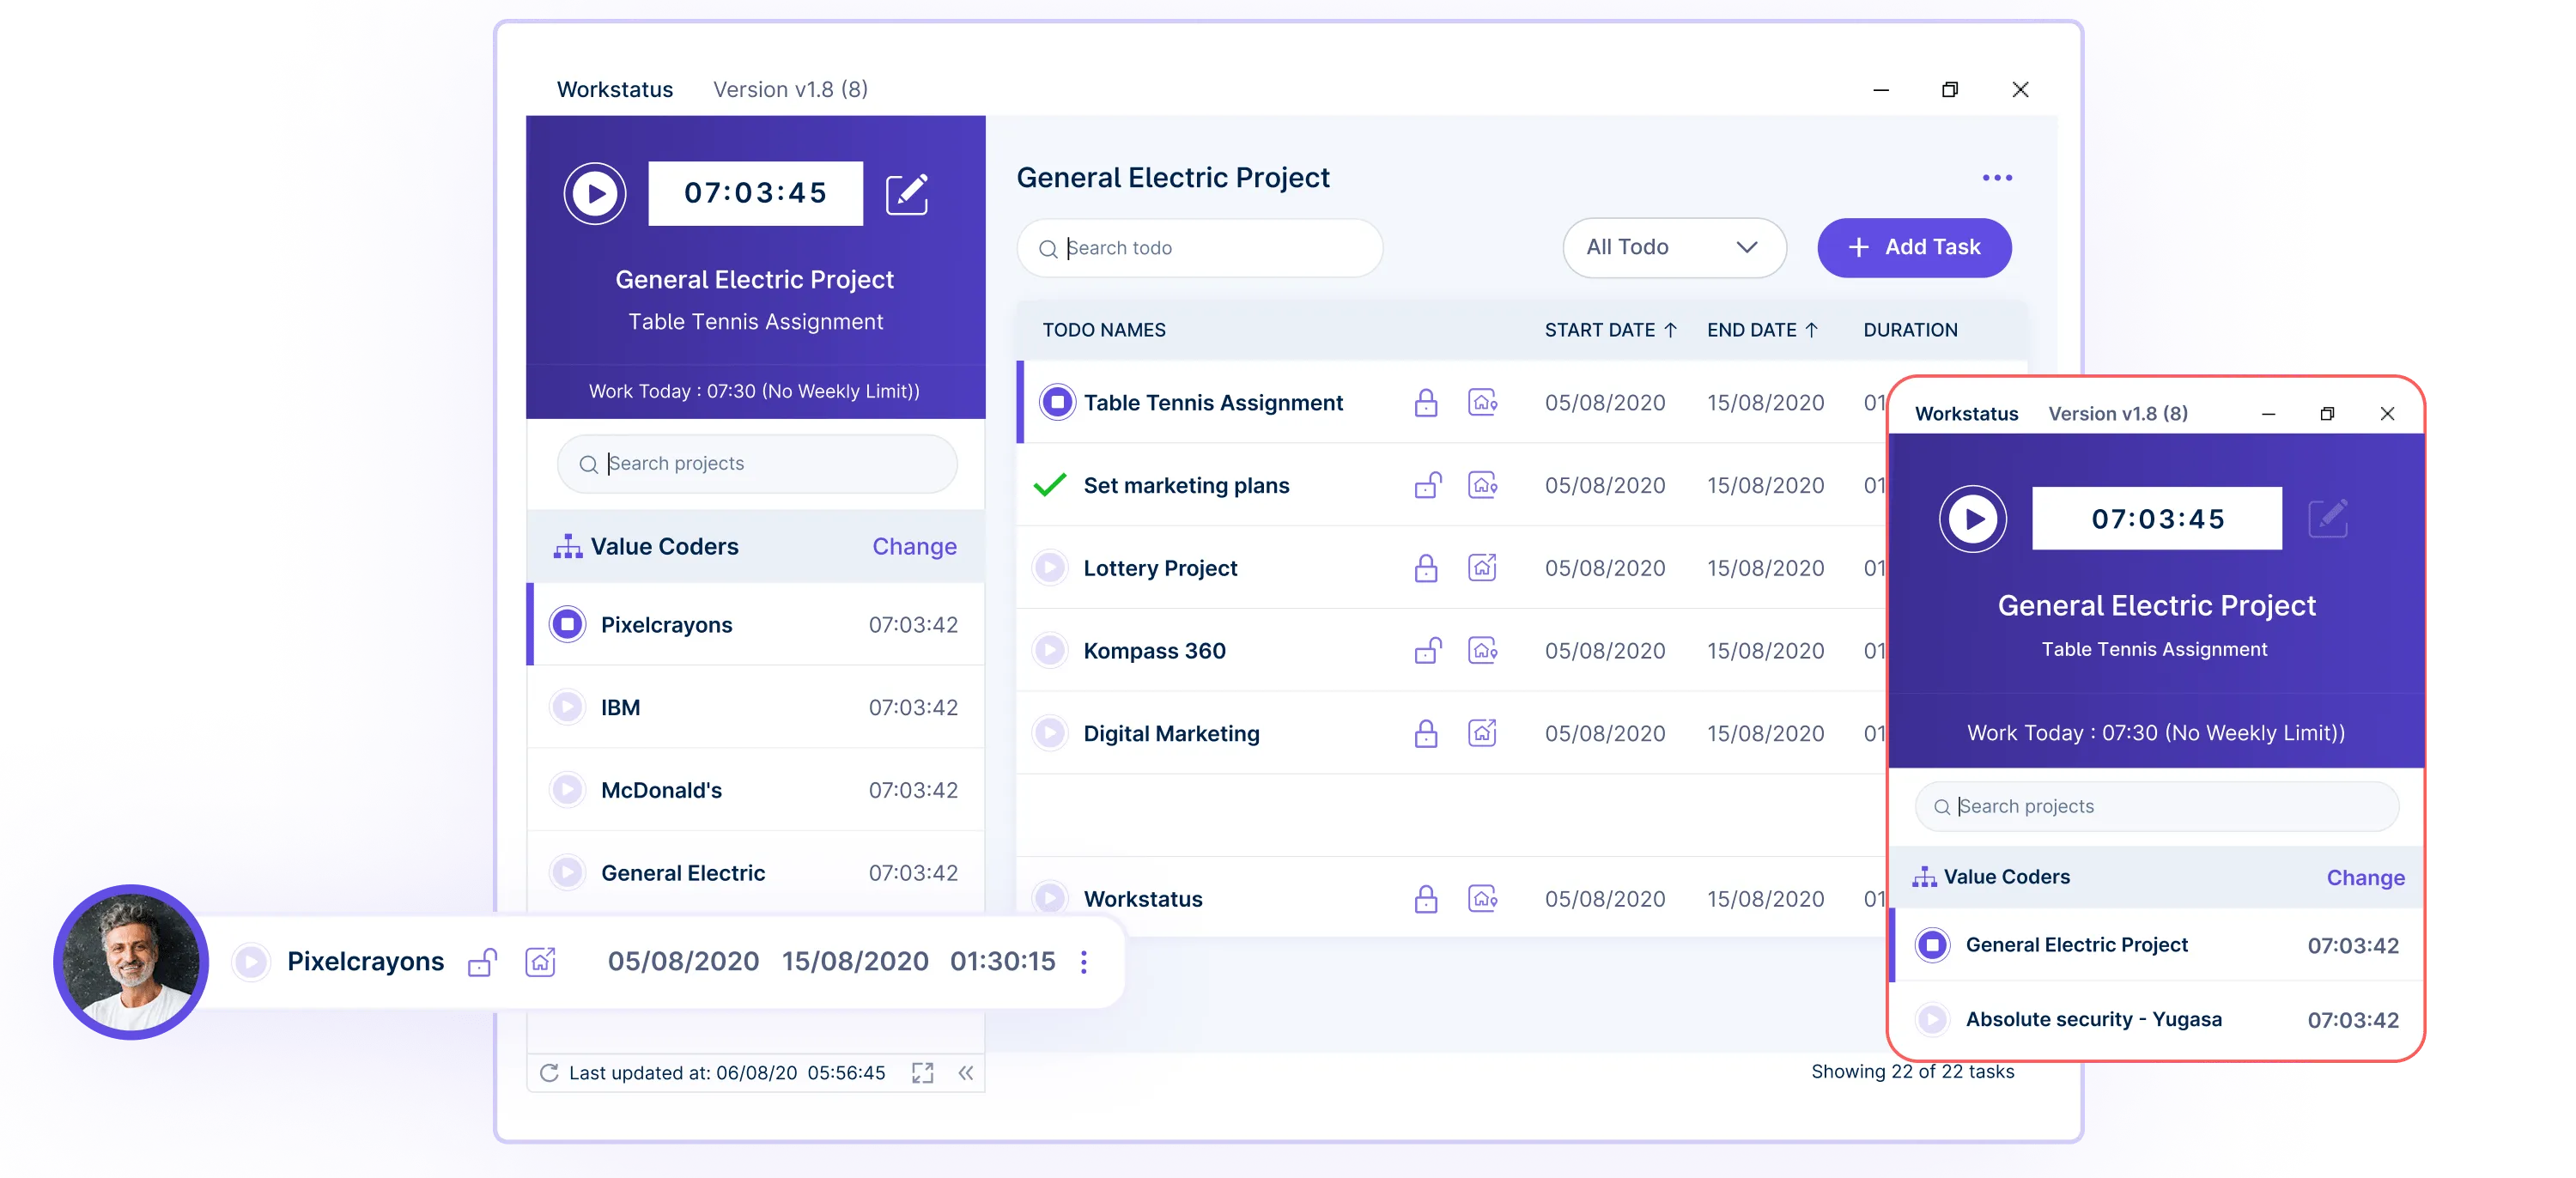Open the edit time pencil icon
2576x1178 pixels.
tap(907, 193)
